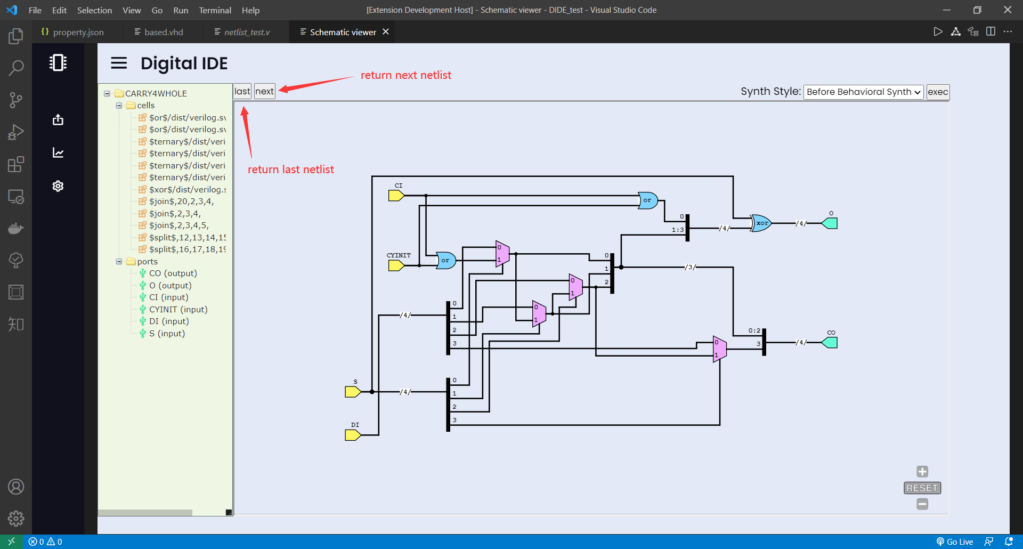This screenshot has width=1023, height=549.
Task: Toggle the hamburger menu beside Digital IDE
Action: 119,63
